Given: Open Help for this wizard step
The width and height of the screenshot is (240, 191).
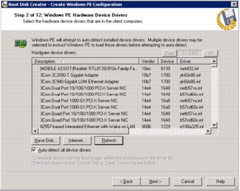Looking at the screenshot, I should point(221,182).
